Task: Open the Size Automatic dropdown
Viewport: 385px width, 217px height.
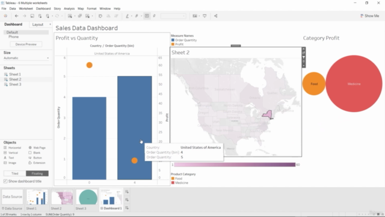Action: click(x=26, y=58)
